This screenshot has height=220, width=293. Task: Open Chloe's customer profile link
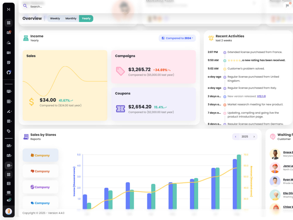click(x=288, y=207)
